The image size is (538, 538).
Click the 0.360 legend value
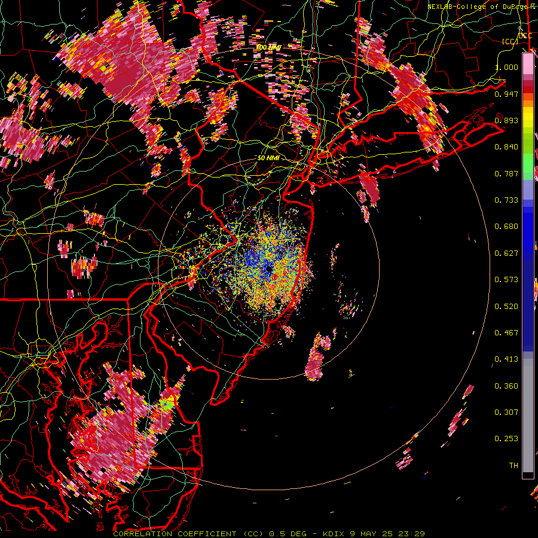[506, 386]
